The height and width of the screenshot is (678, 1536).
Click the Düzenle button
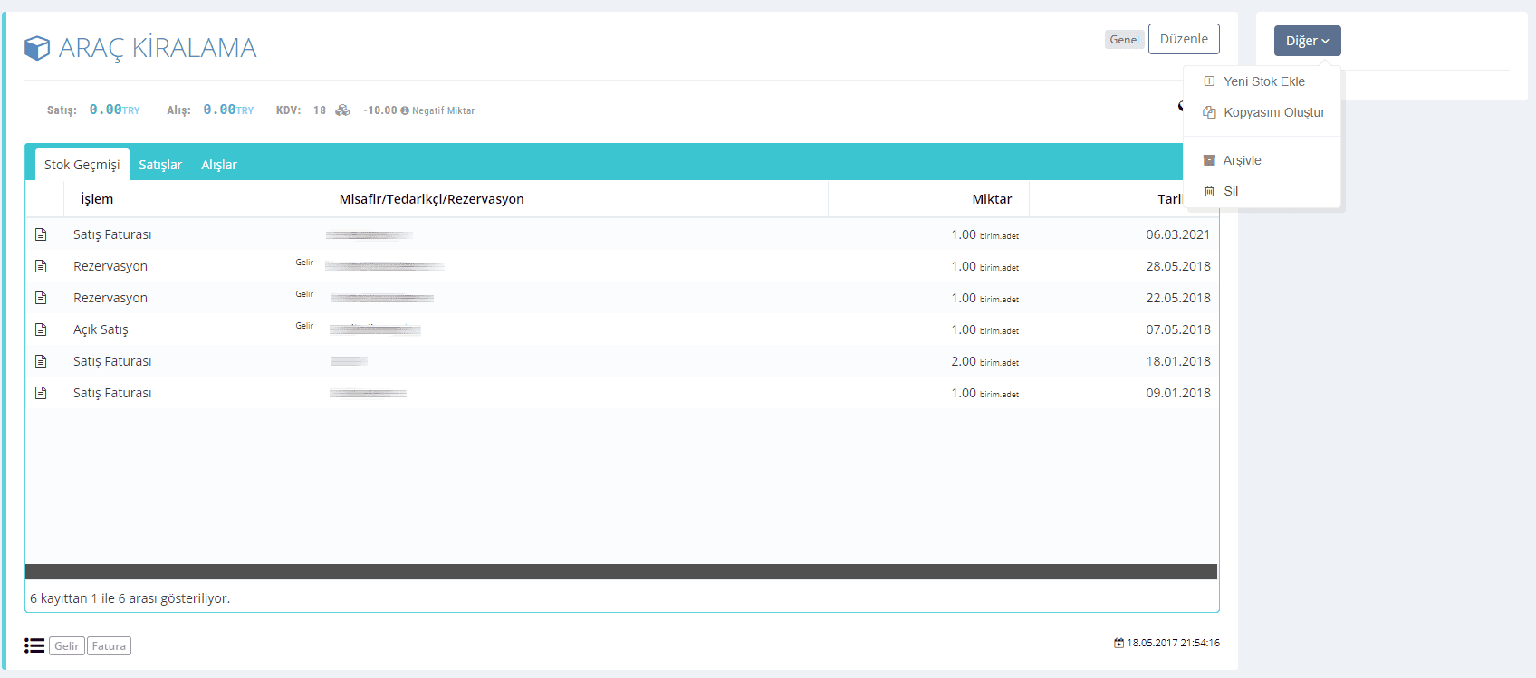1184,39
